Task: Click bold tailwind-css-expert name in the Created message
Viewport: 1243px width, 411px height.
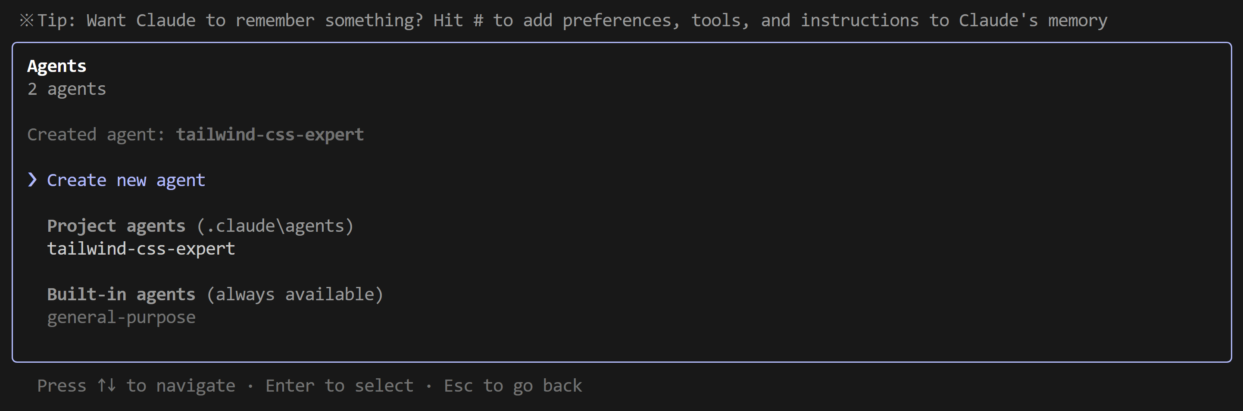Action: pyautogui.click(x=270, y=134)
